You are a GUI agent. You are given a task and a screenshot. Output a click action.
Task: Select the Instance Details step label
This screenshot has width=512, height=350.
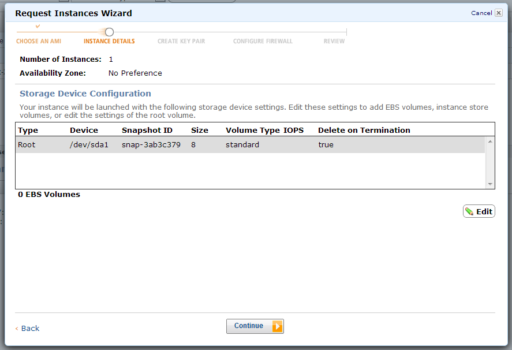coord(109,41)
